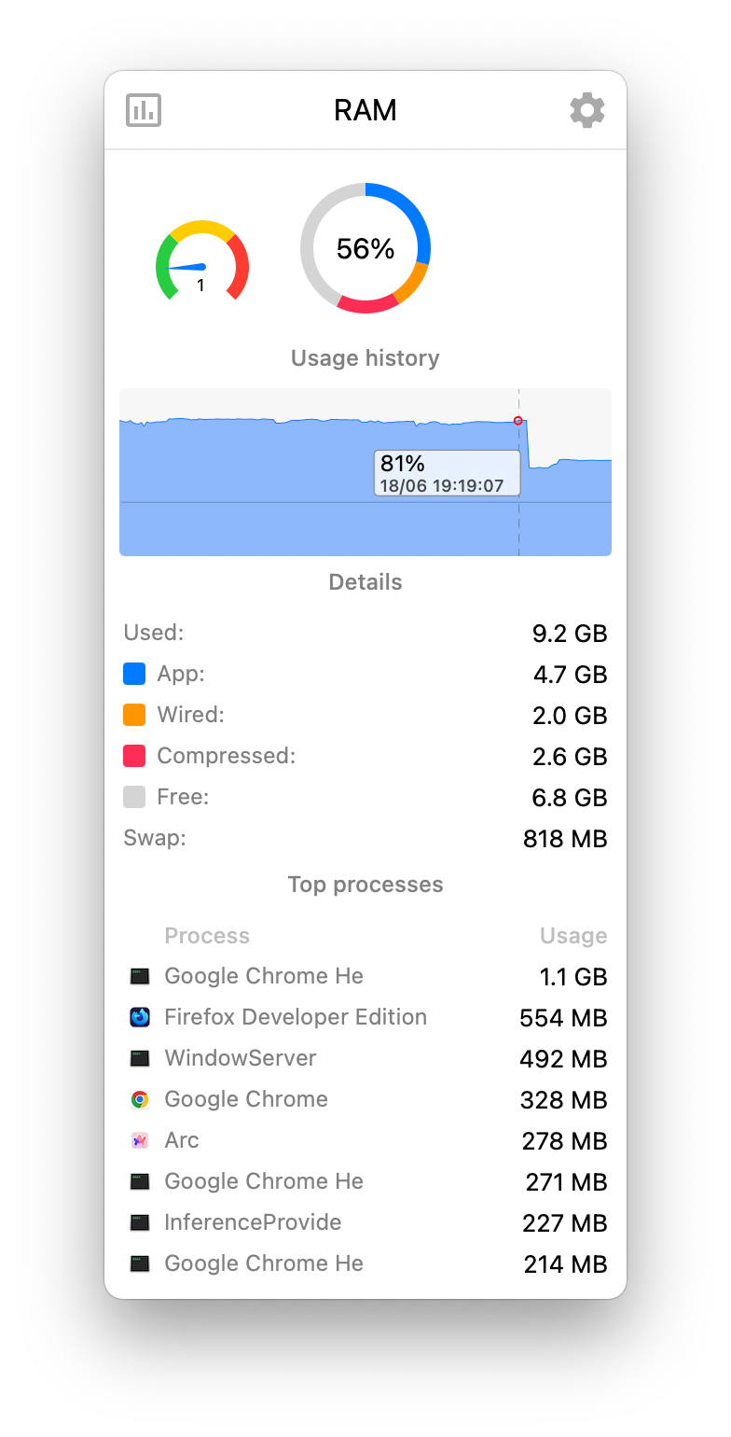This screenshot has height=1437, width=731.
Task: Click the Free memory gray swatch
Action: pos(134,797)
